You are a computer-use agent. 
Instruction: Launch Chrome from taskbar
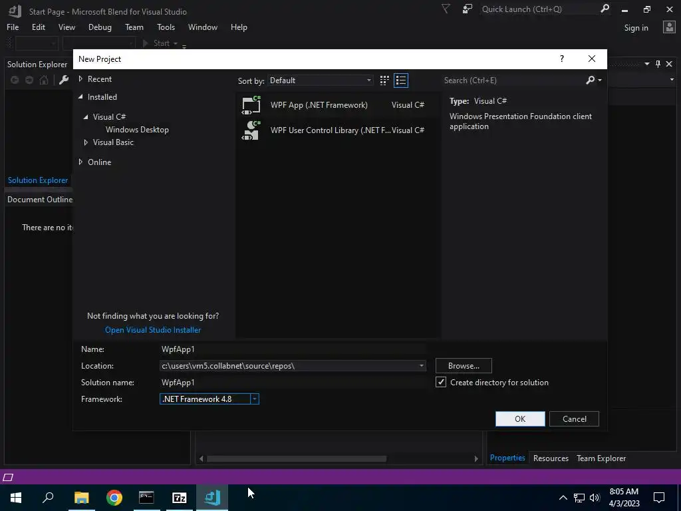coord(114,498)
